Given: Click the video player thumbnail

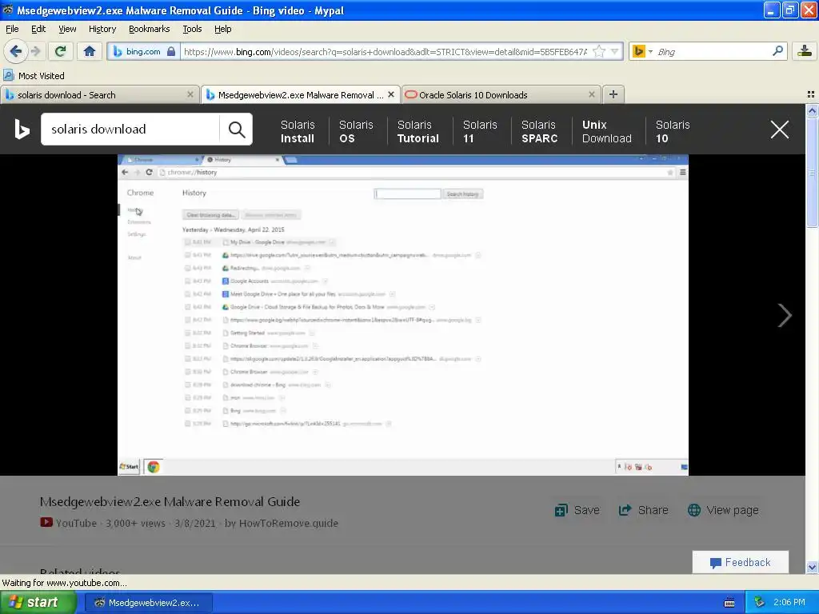Looking at the screenshot, I should coord(403,315).
